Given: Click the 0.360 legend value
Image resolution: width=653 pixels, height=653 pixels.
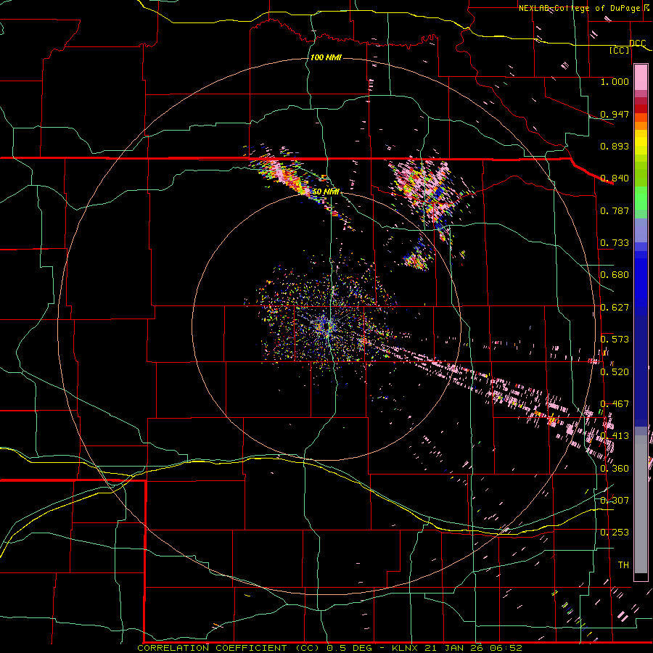Looking at the screenshot, I should coord(615,469).
